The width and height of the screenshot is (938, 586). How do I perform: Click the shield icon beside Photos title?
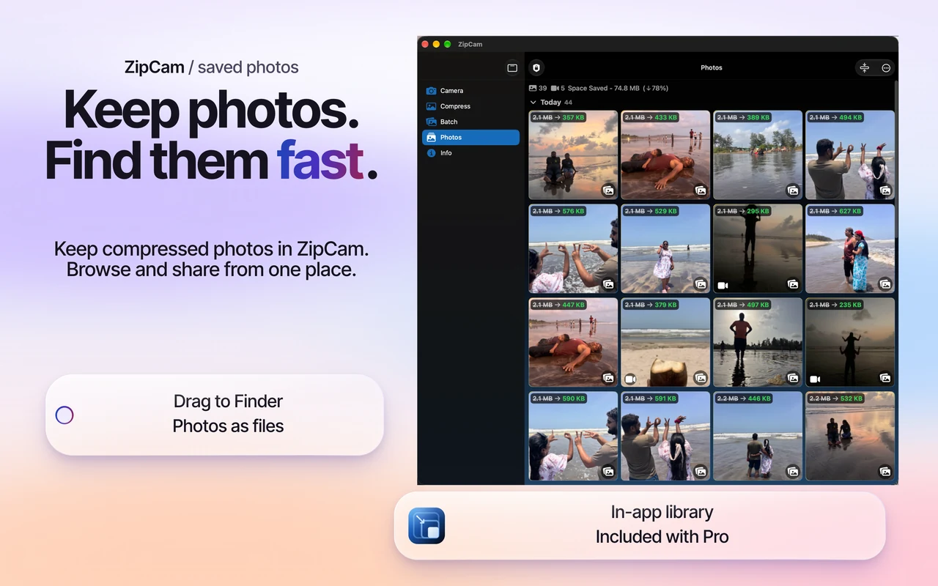(x=536, y=67)
